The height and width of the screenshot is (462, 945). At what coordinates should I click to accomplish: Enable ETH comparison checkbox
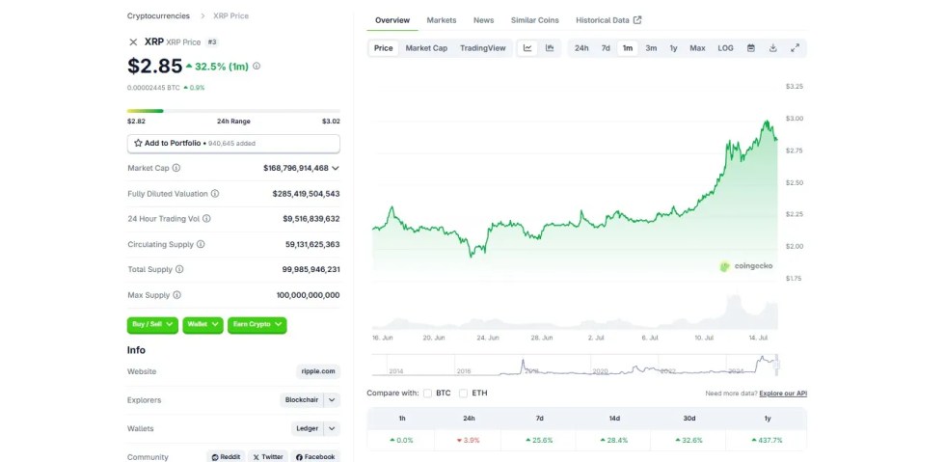click(464, 394)
